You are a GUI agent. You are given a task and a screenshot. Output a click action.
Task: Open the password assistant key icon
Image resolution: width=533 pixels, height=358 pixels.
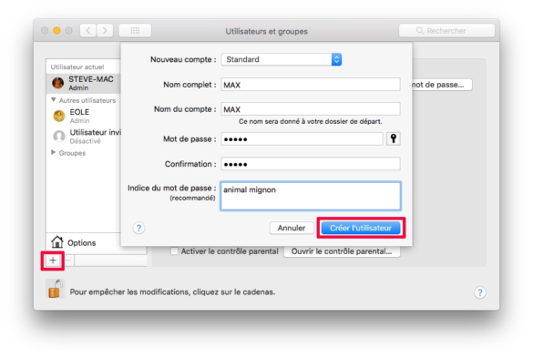coord(394,138)
